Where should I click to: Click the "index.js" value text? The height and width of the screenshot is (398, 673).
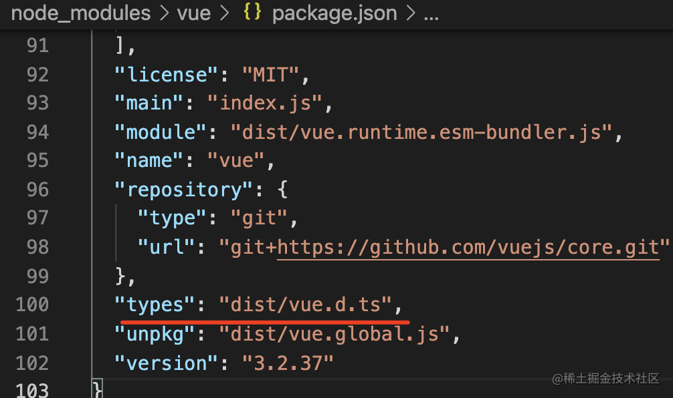(265, 104)
